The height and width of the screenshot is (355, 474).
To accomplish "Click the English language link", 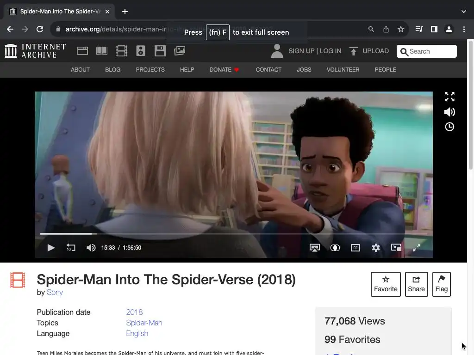I will click(x=137, y=333).
